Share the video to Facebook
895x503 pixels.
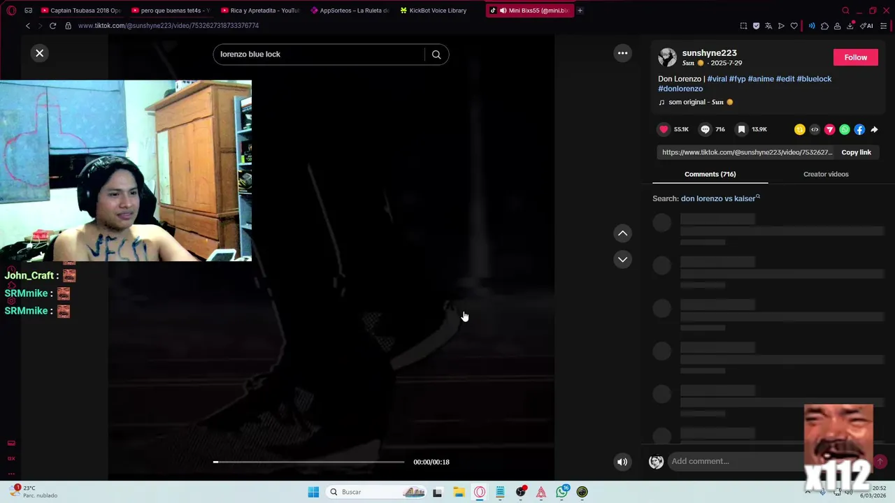click(859, 129)
